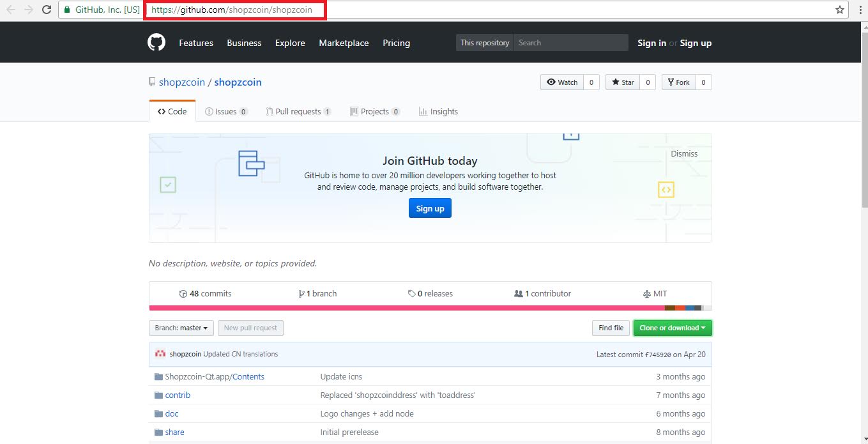
Task: Open Pricing in the top navigation
Action: [396, 43]
